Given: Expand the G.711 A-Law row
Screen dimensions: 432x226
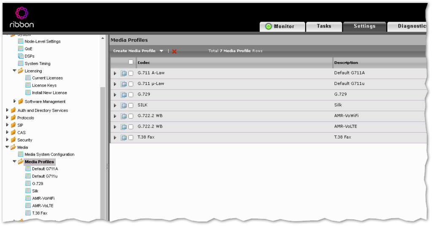Looking at the screenshot, I should (x=115, y=74).
